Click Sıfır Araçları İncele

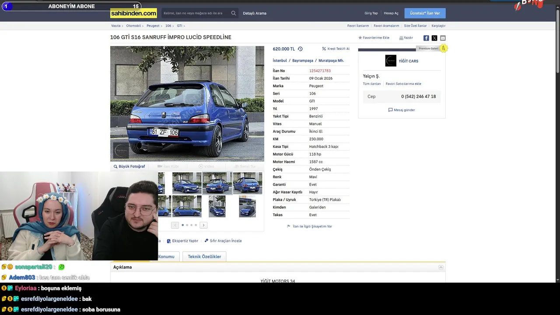click(223, 241)
